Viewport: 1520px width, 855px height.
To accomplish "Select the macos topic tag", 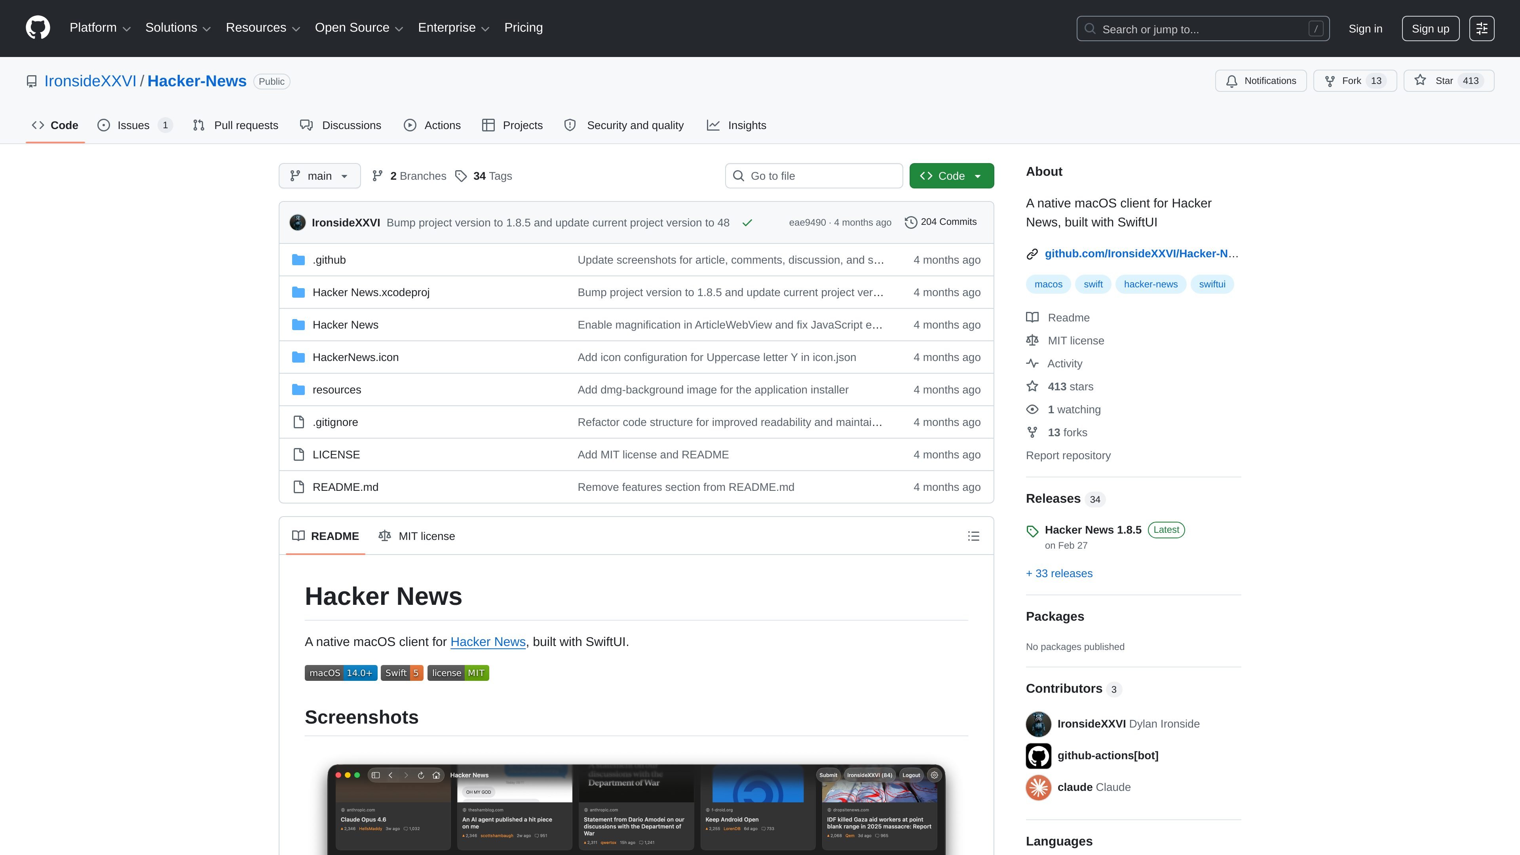I will pos(1048,284).
